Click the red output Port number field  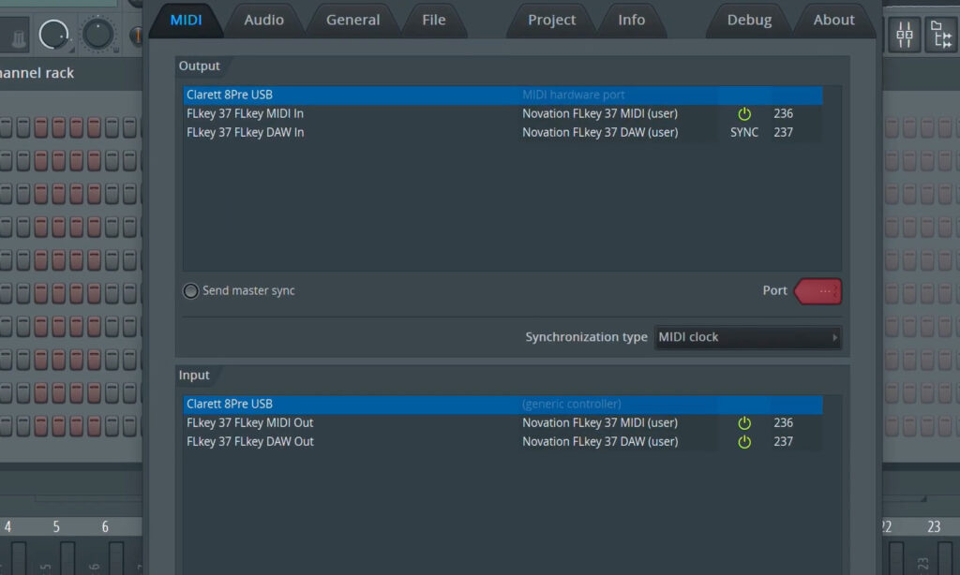tap(817, 291)
